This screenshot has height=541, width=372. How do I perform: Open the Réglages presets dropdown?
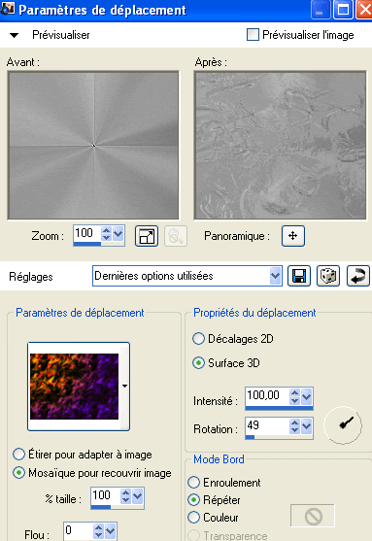[x=276, y=276]
